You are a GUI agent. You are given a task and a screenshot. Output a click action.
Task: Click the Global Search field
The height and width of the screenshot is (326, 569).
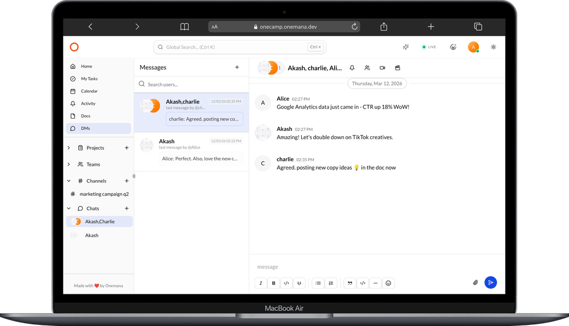(233, 47)
